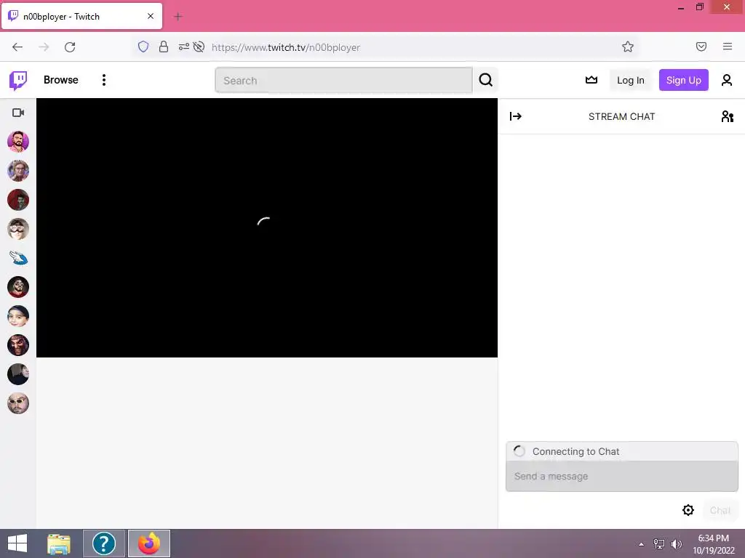Show hidden system tray icons arrow
745x558 pixels.
[642, 544]
